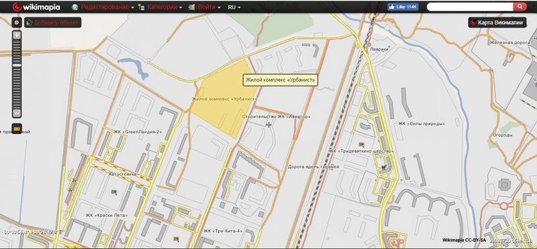Zoom in with the plus button
The height and width of the screenshot is (249, 537).
17,35
